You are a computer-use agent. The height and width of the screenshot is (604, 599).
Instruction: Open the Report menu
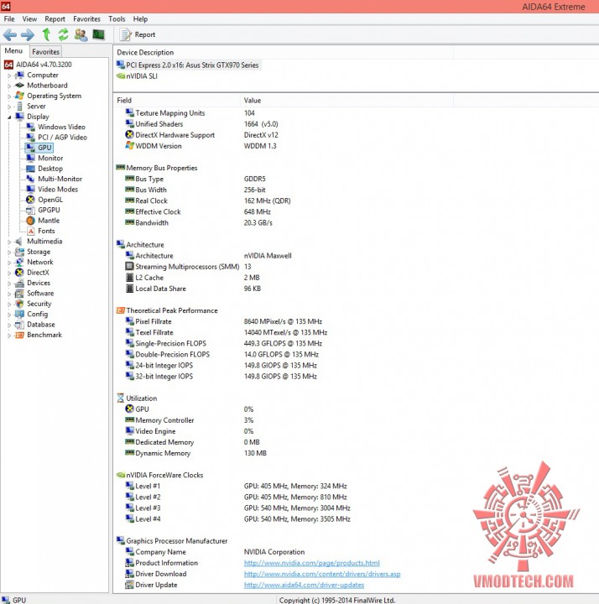[55, 18]
